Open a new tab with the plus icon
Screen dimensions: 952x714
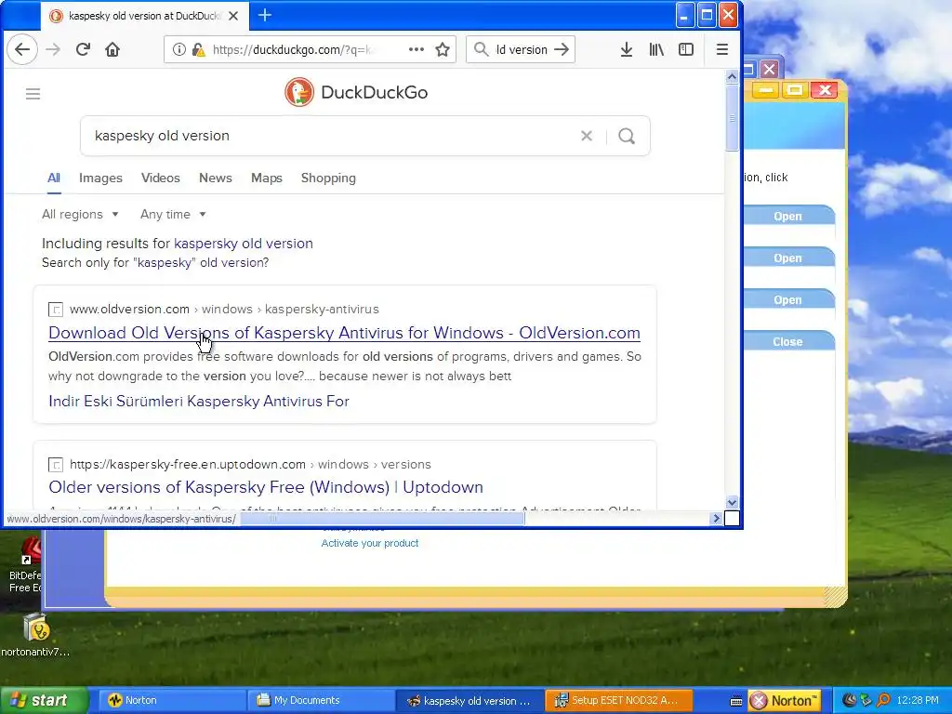[x=265, y=15]
